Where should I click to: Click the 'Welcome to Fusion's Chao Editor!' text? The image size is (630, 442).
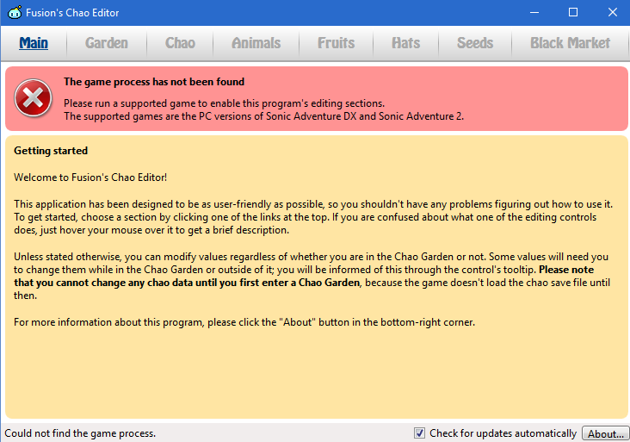(x=90, y=177)
